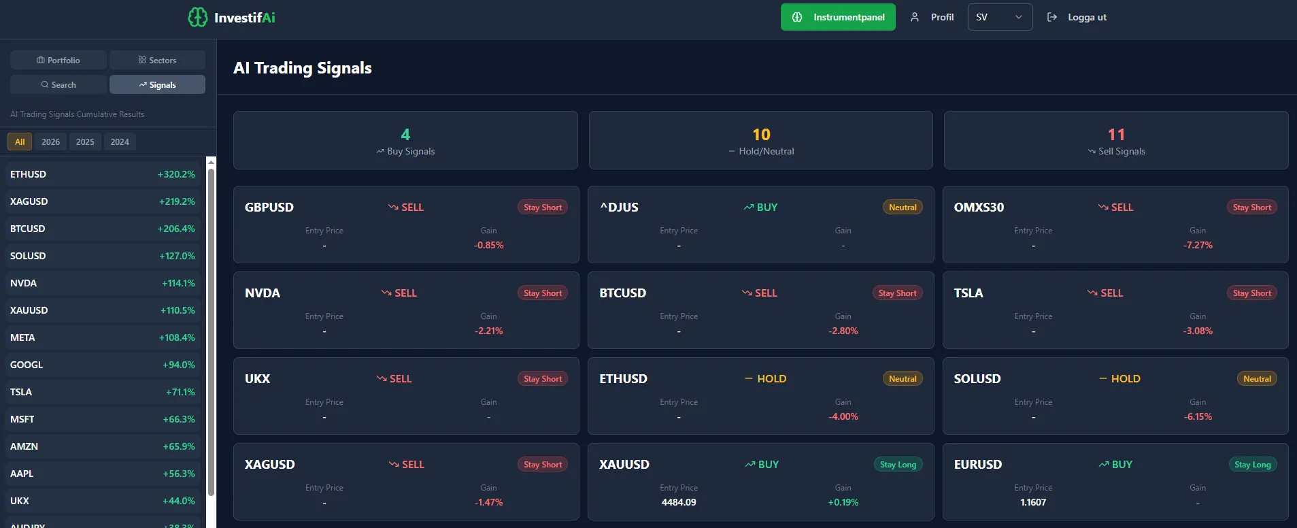
Task: Click the AI Trading Signals heading
Action: 303,68
